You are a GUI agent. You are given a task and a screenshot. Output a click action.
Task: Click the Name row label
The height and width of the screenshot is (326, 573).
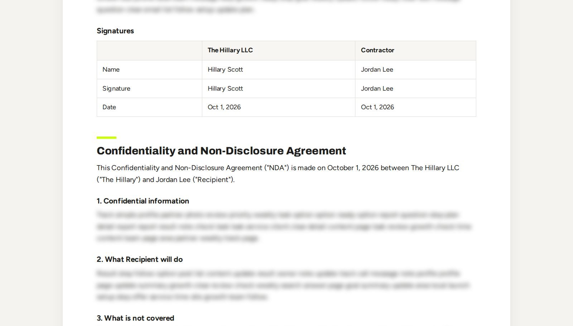click(111, 69)
